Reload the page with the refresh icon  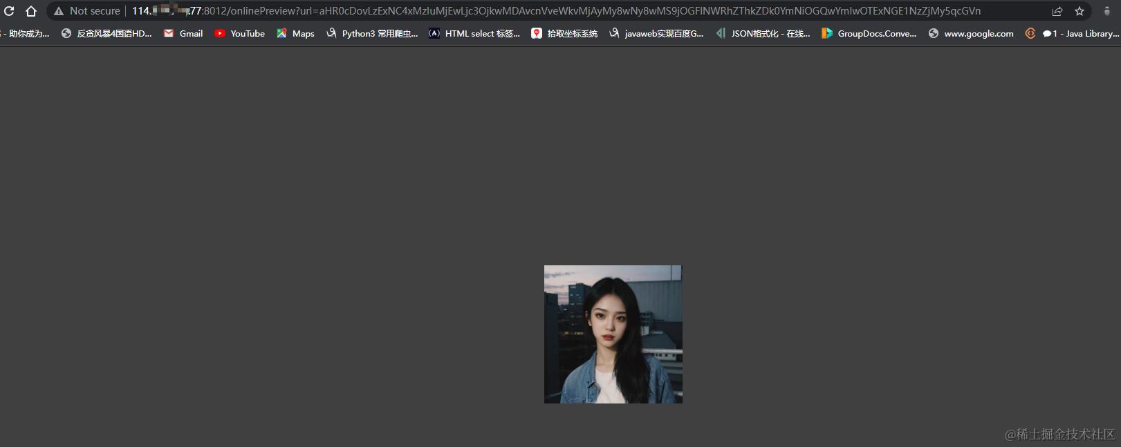[9, 11]
